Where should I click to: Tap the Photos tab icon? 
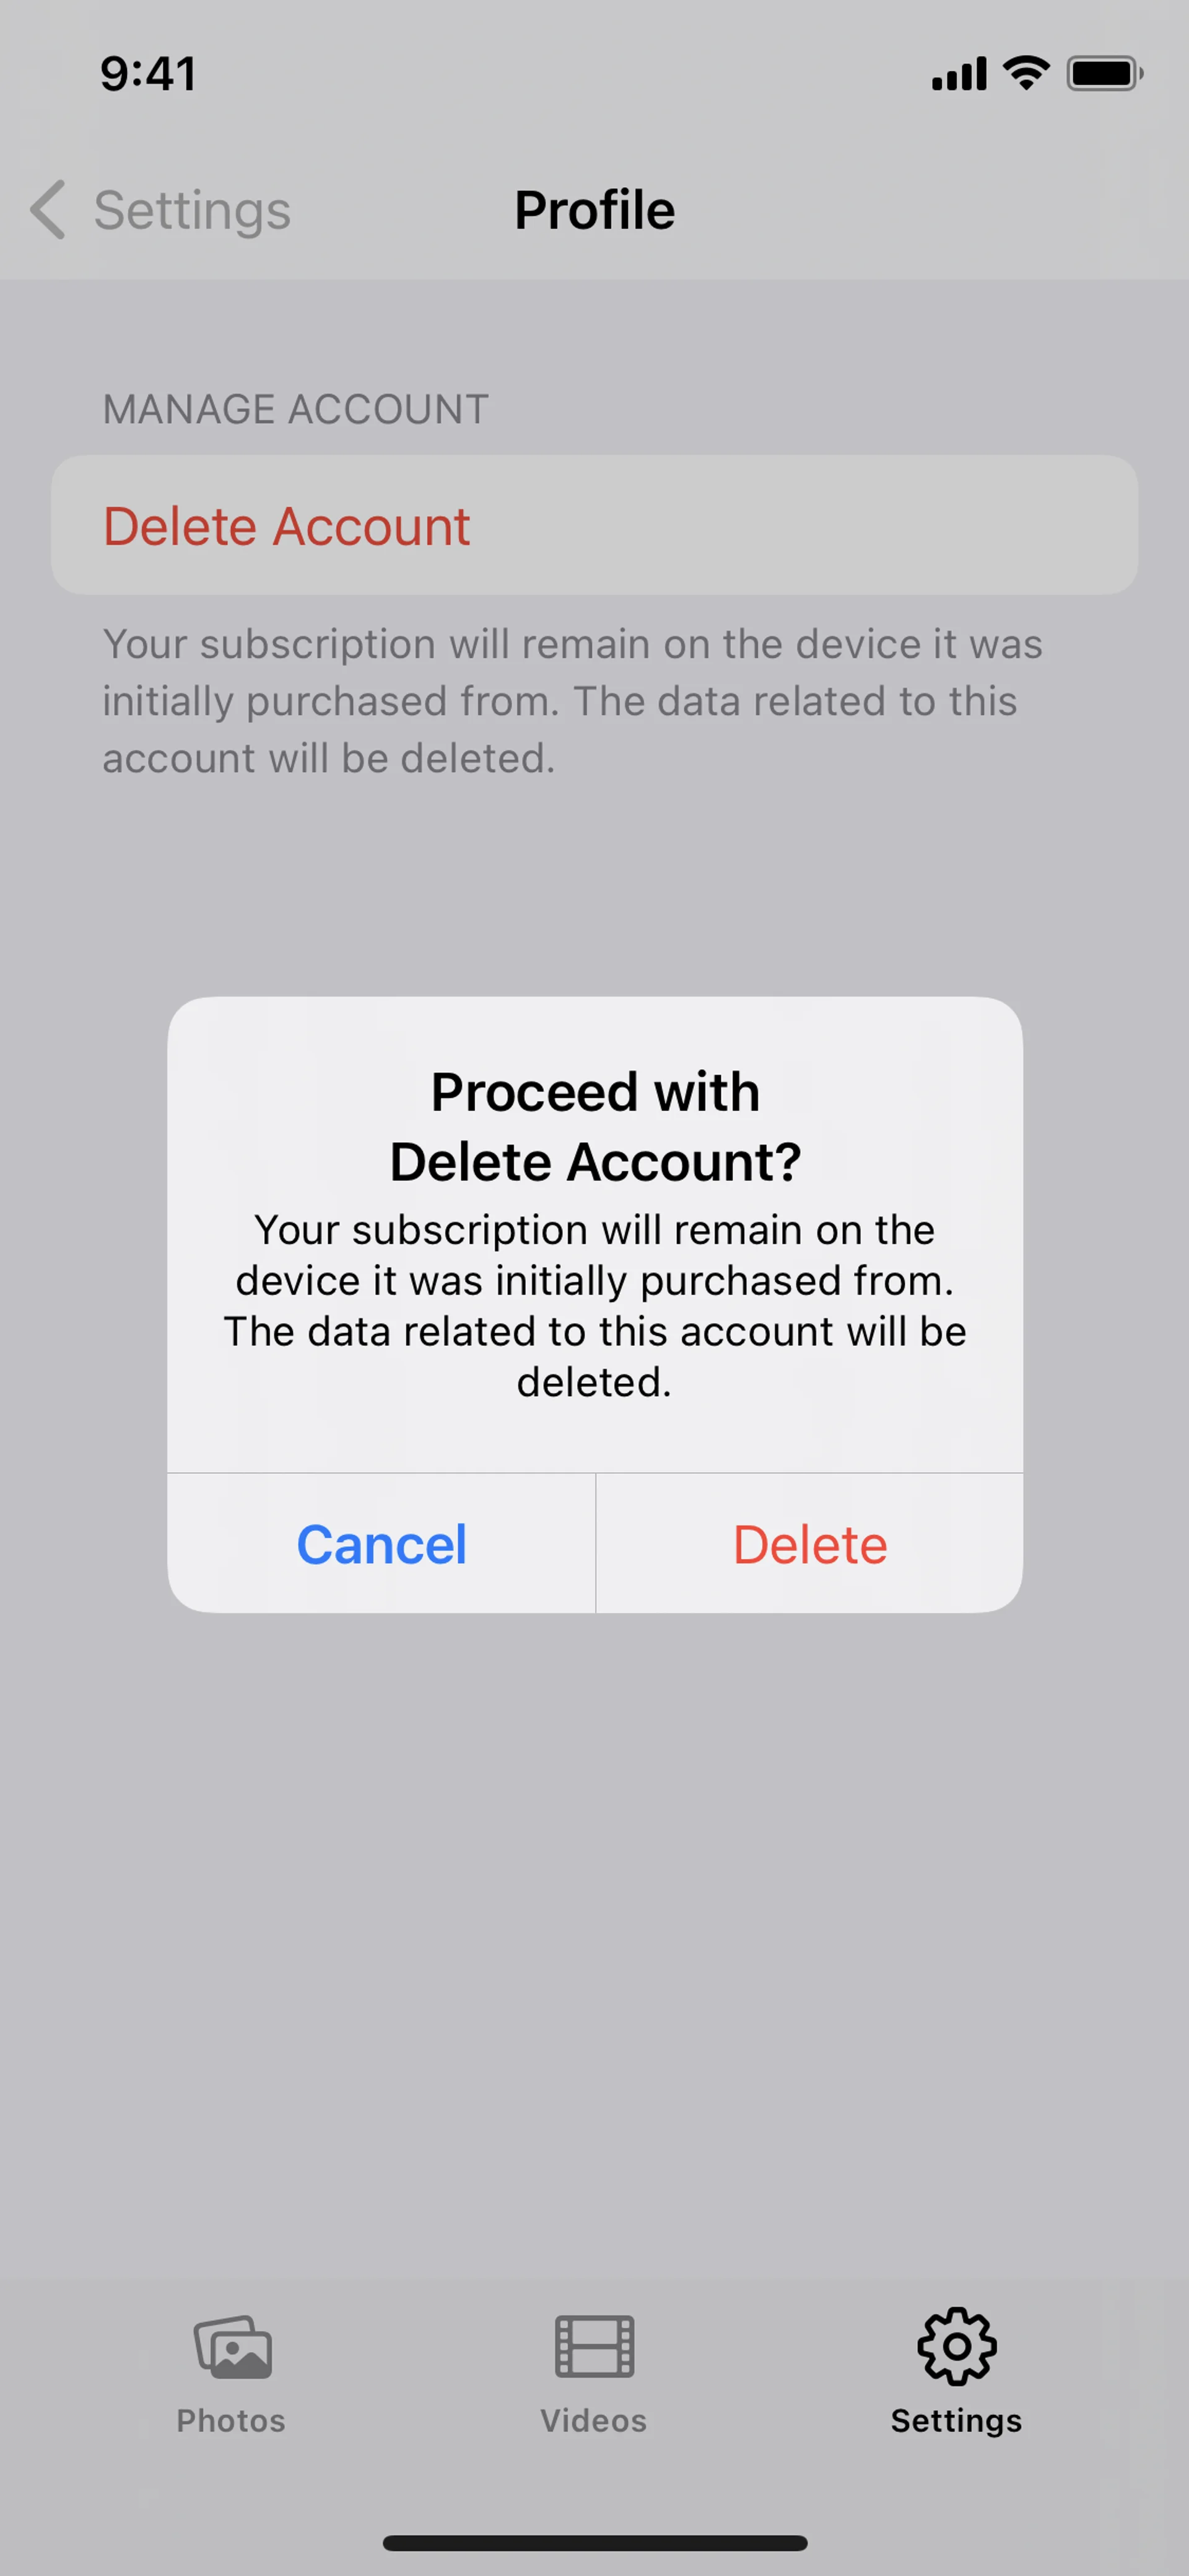(233, 2346)
